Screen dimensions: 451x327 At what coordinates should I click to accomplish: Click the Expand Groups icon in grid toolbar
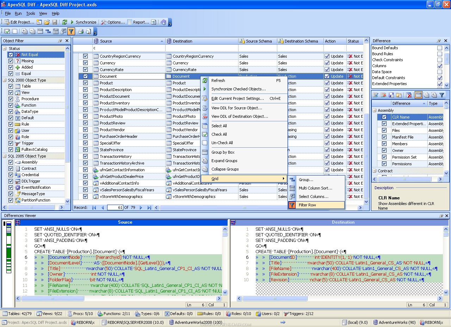[x=25, y=31]
